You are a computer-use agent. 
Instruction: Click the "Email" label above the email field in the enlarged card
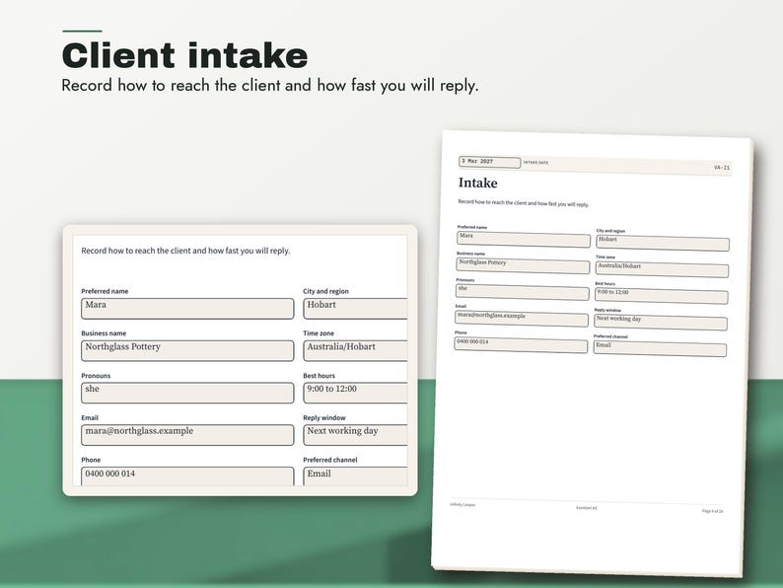click(x=90, y=417)
